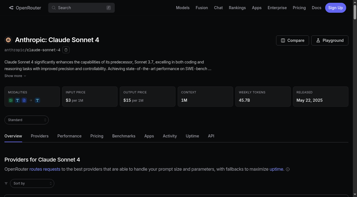Click the May 22, 2025 release date
357x197 pixels.
tap(310, 100)
